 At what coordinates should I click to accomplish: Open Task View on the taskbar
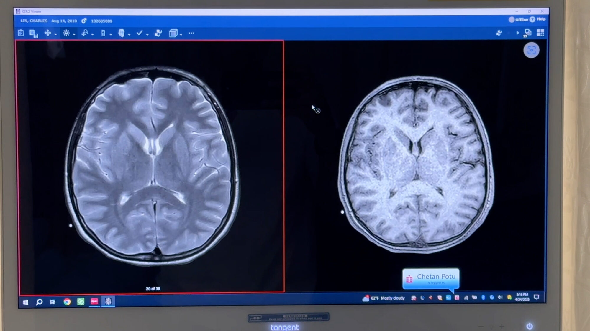(x=53, y=302)
